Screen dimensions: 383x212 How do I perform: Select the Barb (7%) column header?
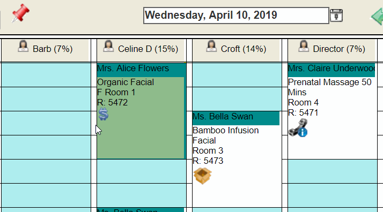[x=45, y=50]
